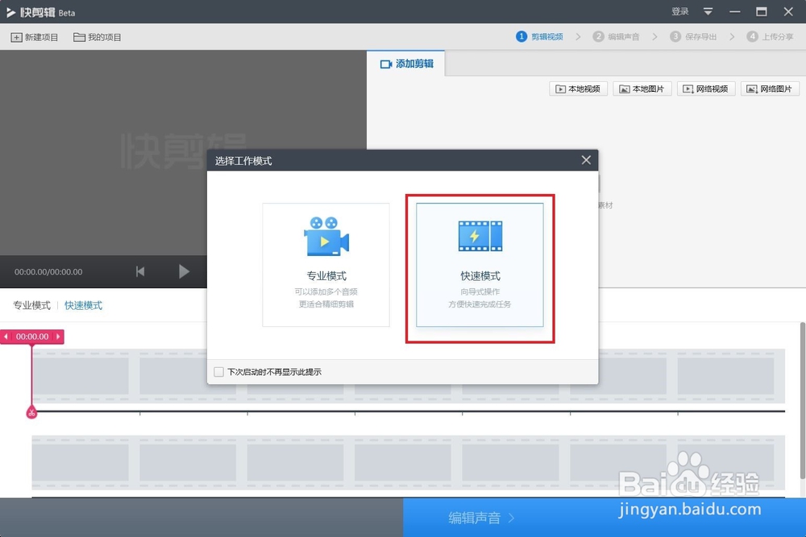Go to step 3 保存导出
The width and height of the screenshot is (806, 537).
pyautogui.click(x=693, y=36)
